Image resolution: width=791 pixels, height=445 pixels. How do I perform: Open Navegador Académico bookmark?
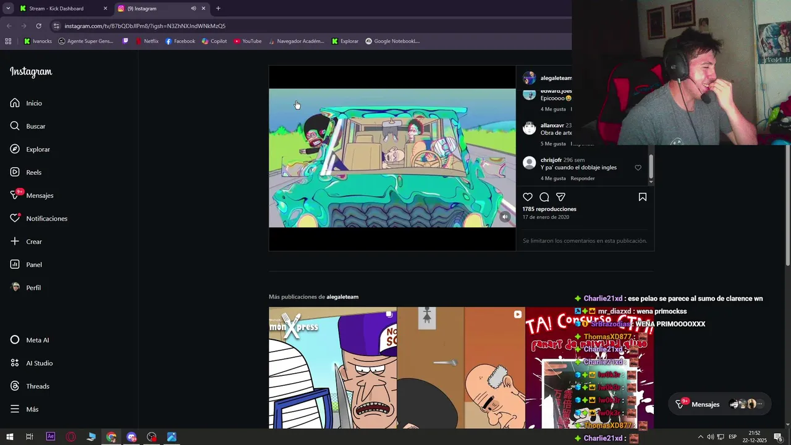(295, 41)
